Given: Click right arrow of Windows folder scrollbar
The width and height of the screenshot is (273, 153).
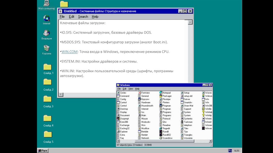Looking at the screenshot, I should pos(211,141).
